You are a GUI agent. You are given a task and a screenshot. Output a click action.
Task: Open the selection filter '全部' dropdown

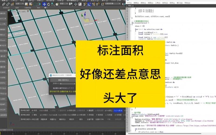point(20,4)
